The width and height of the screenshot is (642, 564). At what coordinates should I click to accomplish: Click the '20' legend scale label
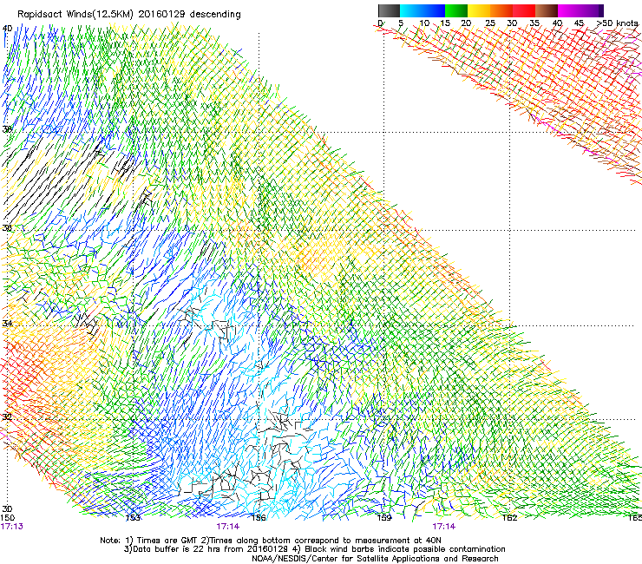pos(466,23)
